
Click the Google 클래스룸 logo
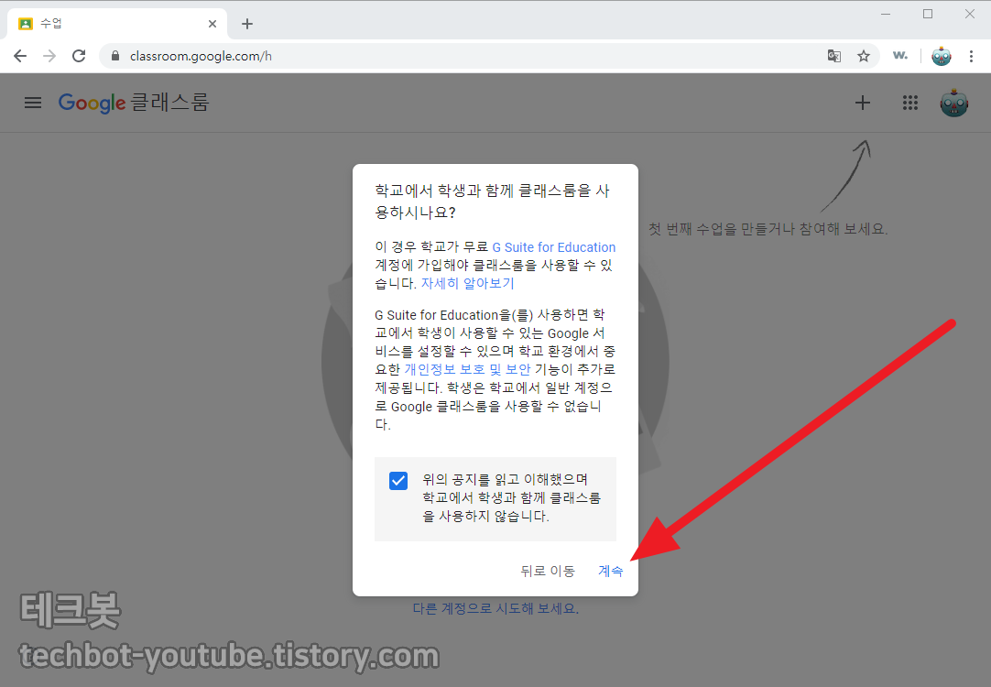[x=134, y=103]
